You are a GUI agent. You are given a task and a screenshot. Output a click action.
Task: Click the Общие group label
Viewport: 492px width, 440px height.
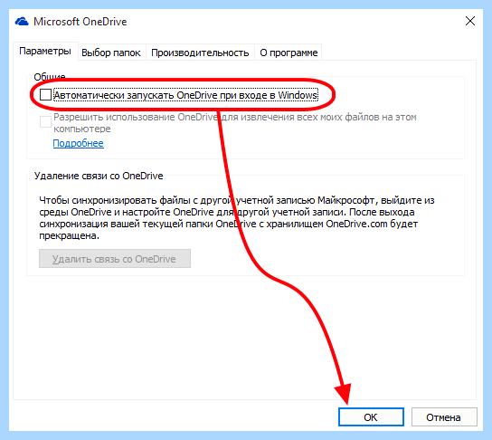pos(50,76)
